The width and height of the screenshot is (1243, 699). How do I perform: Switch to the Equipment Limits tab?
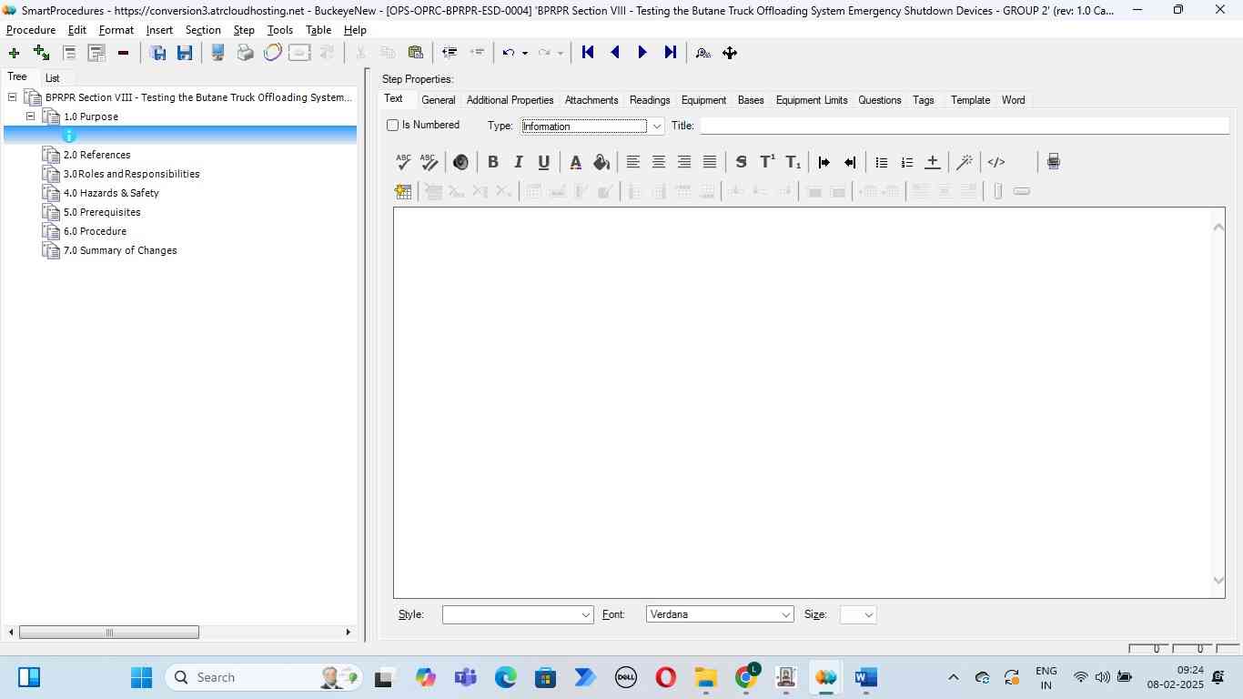(x=812, y=100)
